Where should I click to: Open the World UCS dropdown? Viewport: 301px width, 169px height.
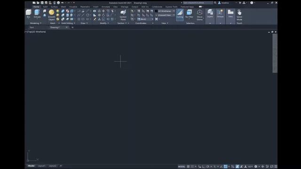click(145, 19)
